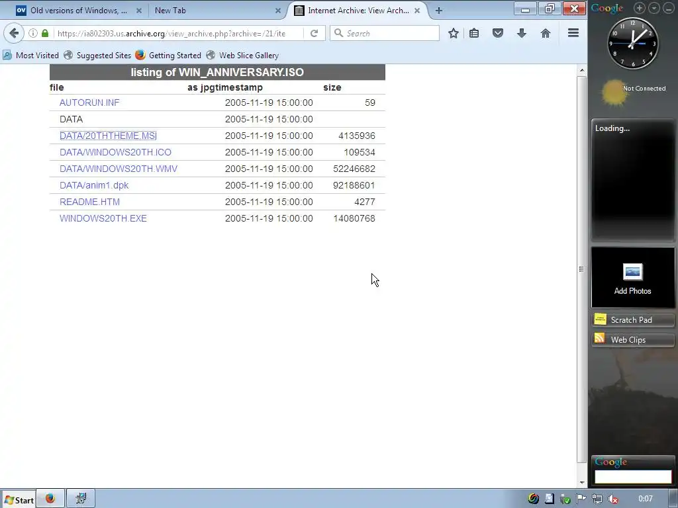Screen dimensions: 678x508
Task: Open Most Visited bookmarks folder
Action: click(30, 56)
